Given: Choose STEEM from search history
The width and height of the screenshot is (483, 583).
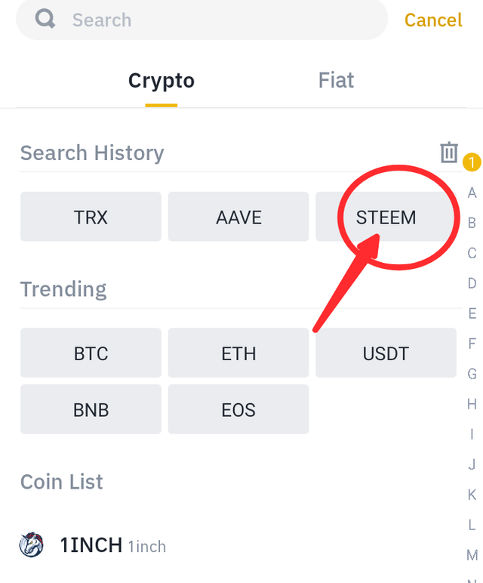Looking at the screenshot, I should click(386, 217).
